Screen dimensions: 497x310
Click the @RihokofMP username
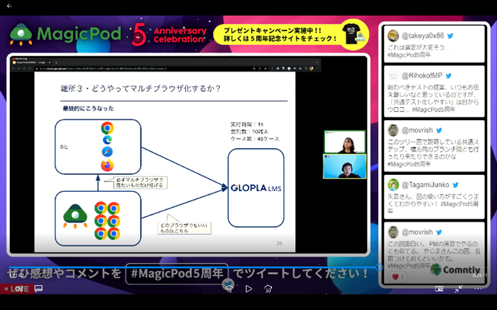tap(422, 76)
